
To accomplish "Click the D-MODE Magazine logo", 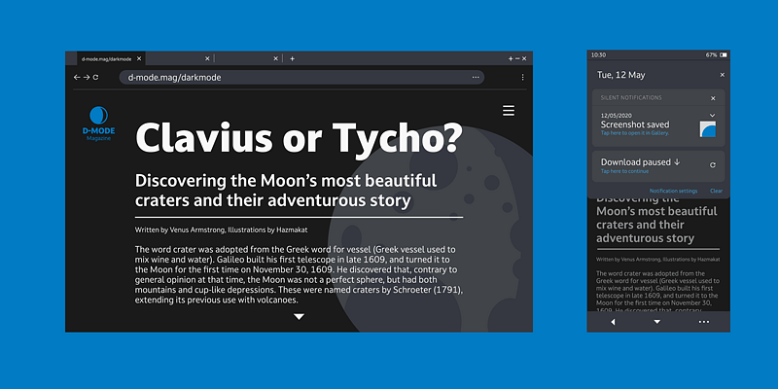I will click(x=97, y=124).
